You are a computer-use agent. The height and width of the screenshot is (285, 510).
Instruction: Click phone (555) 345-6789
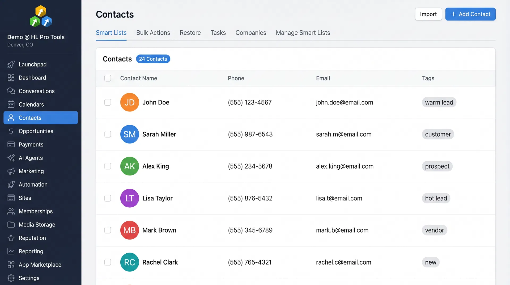[250, 230]
